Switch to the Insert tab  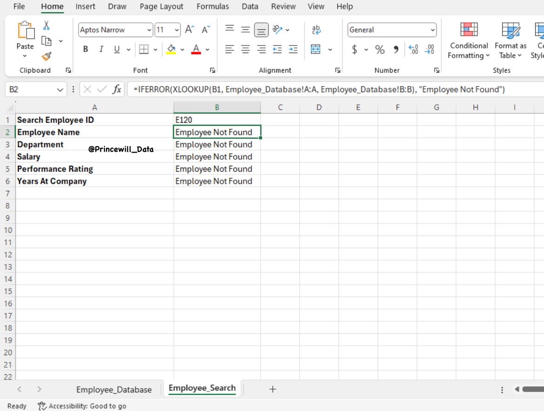(86, 6)
